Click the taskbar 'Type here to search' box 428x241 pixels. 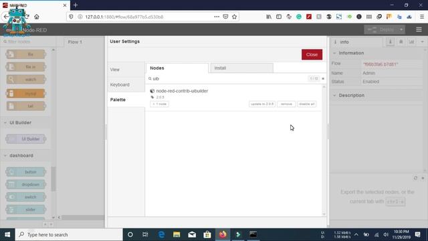(69, 234)
